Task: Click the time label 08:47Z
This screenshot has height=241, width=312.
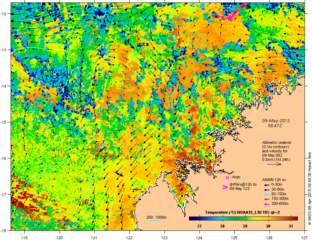Action: coord(275,126)
